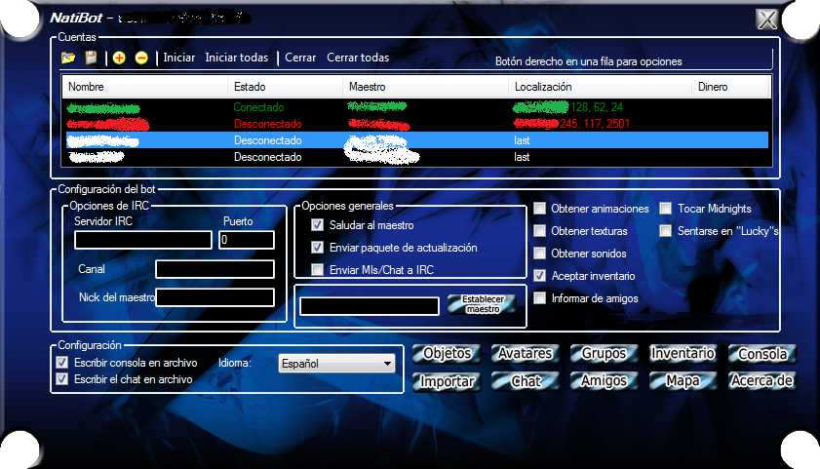Open the Consola window
The width and height of the screenshot is (820, 469).
(761, 354)
